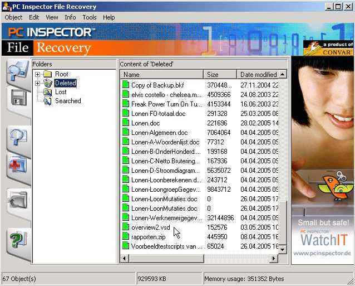Click the green question mark help icon
The width and height of the screenshot is (355, 286).
(18, 240)
